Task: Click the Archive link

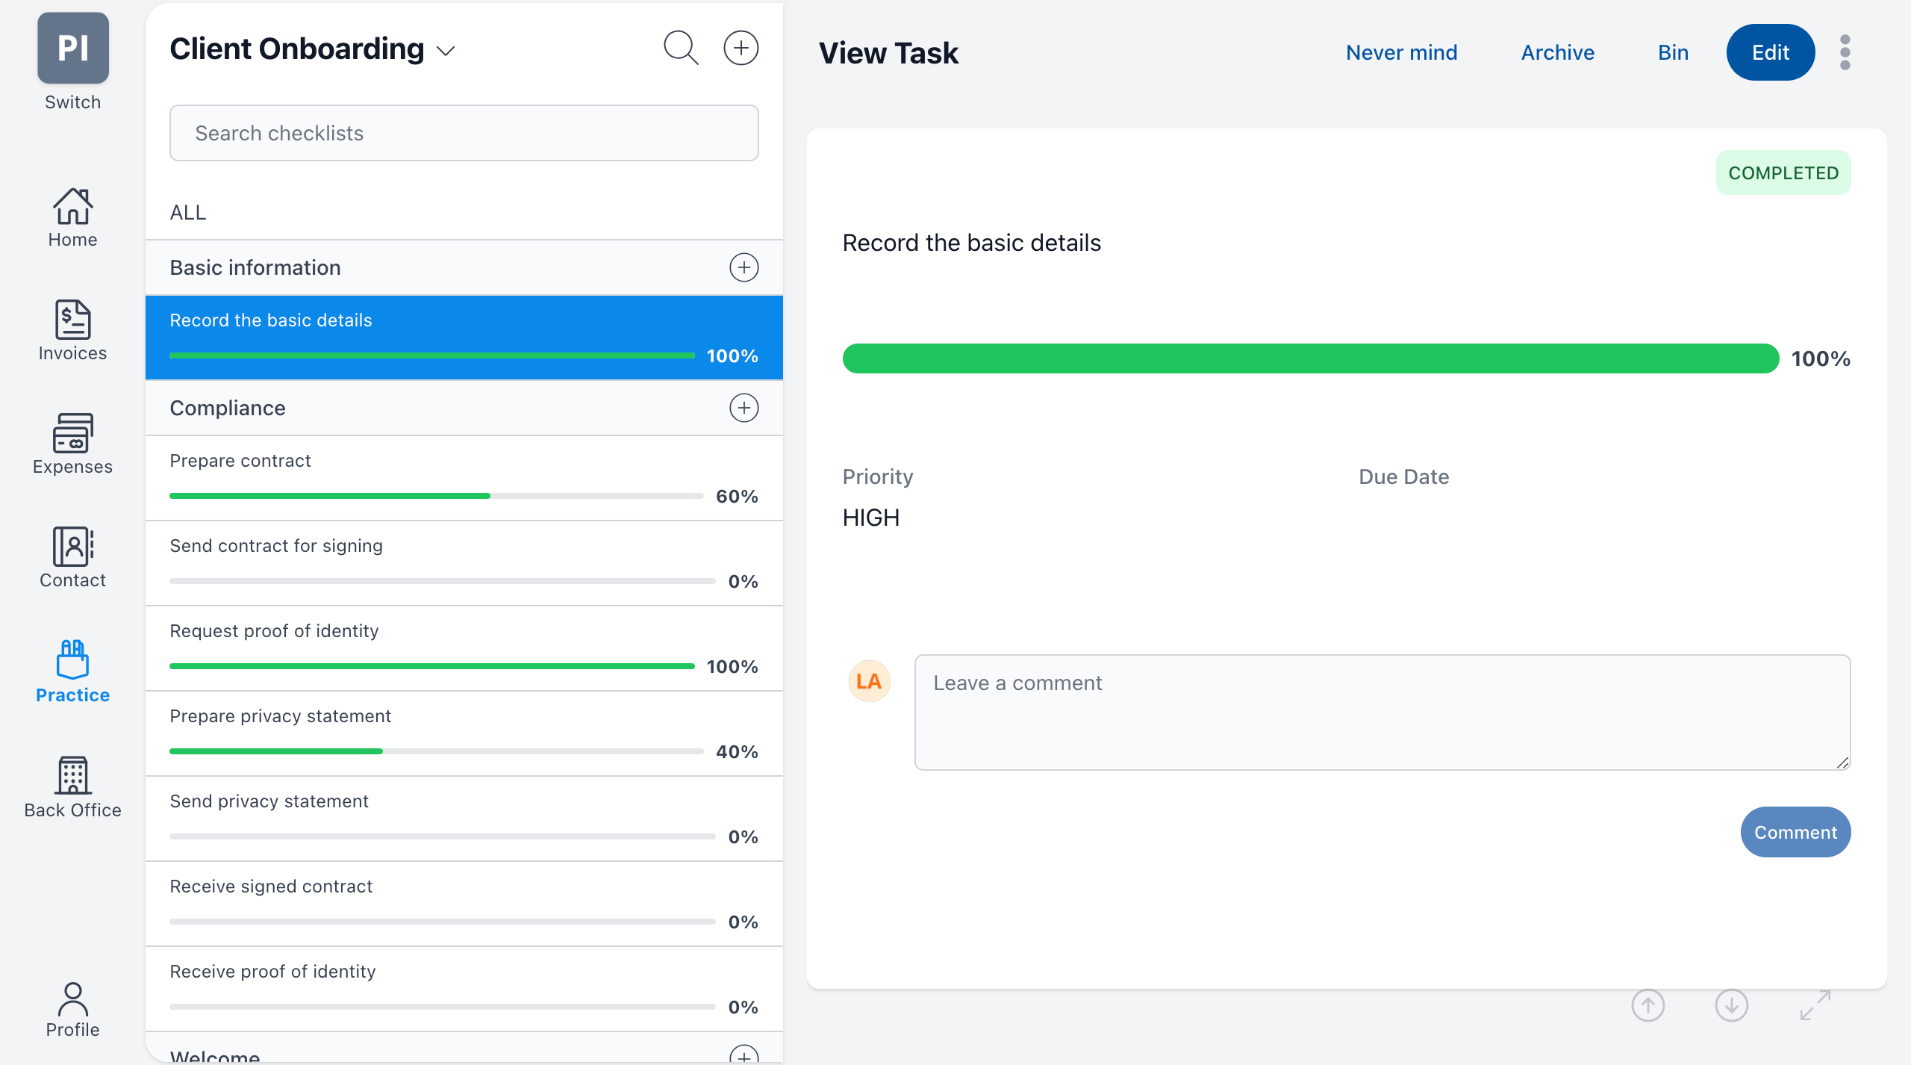Action: pos(1557,52)
